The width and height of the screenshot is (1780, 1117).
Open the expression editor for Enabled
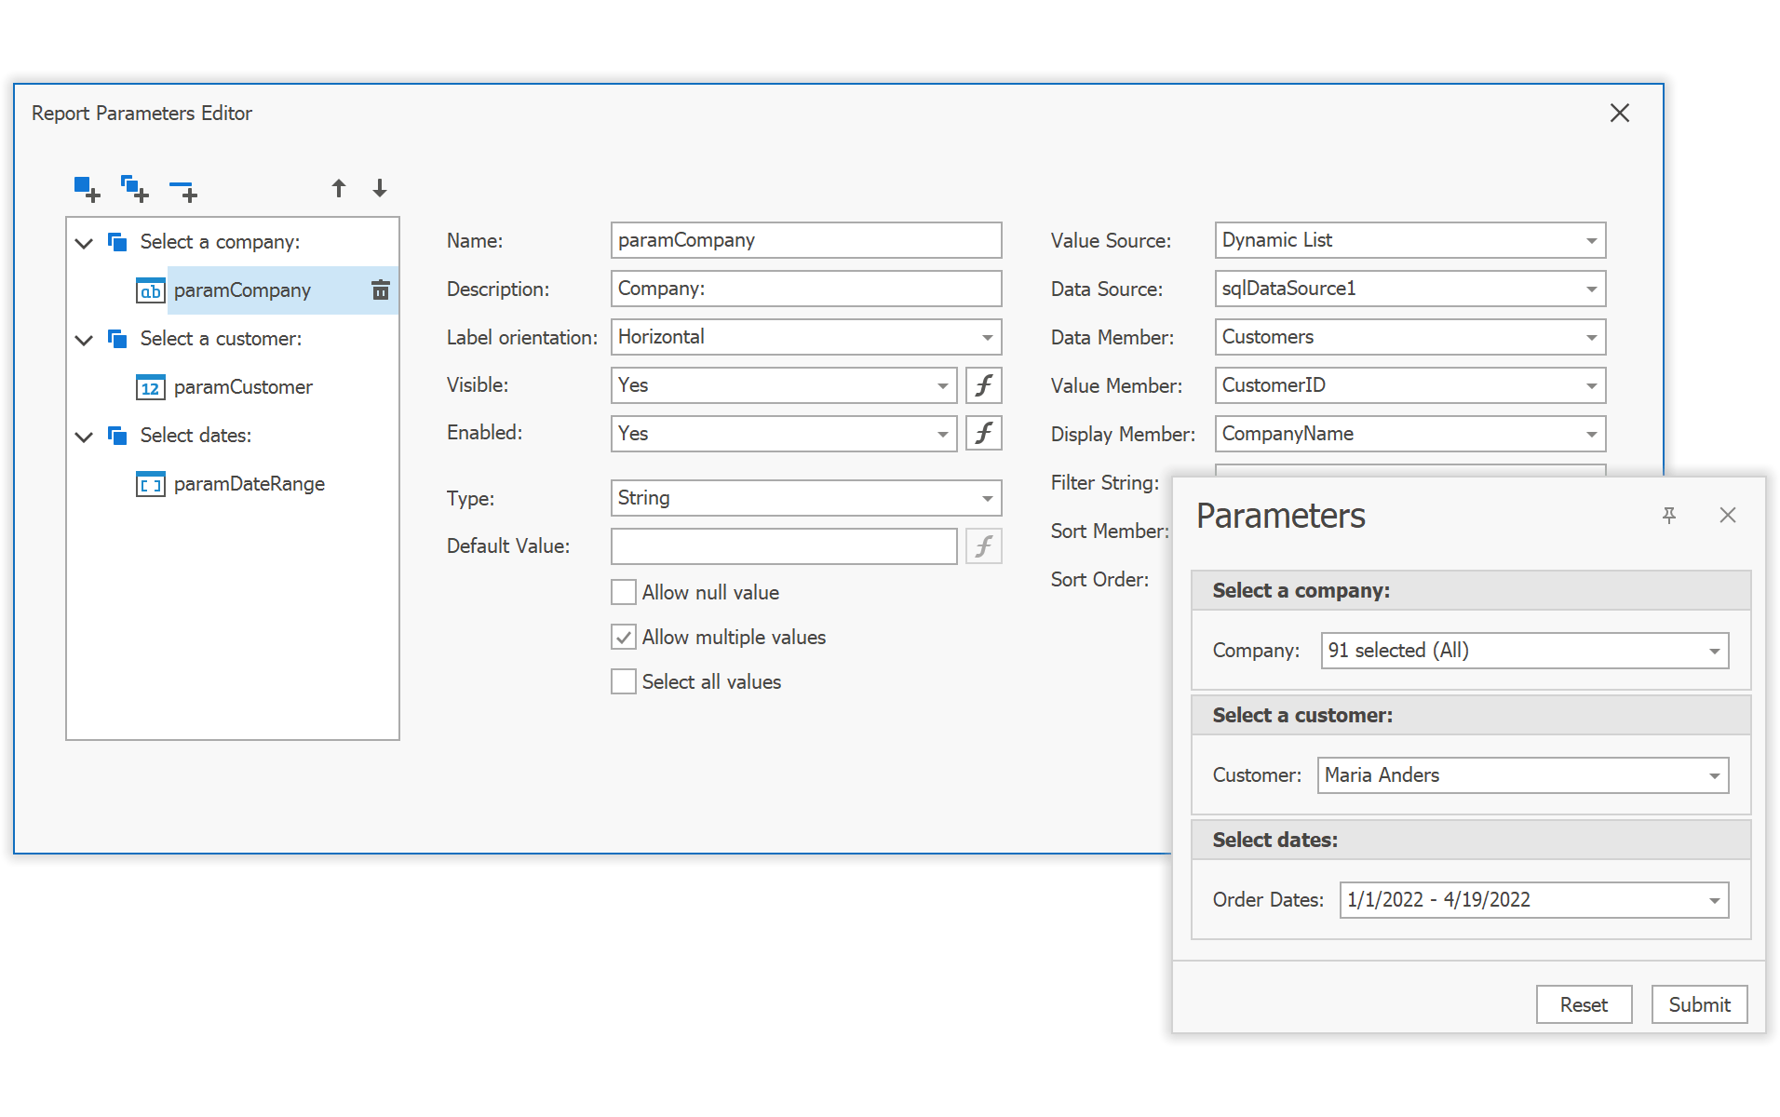click(983, 433)
